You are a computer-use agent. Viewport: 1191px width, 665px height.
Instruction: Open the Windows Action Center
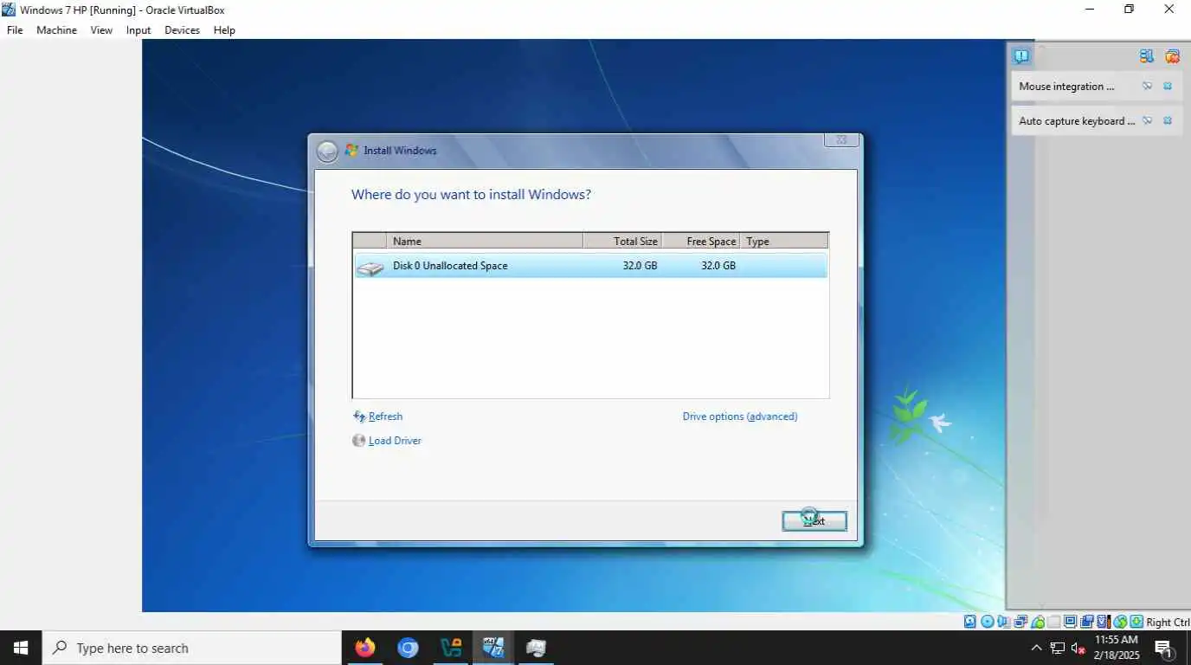1165,648
